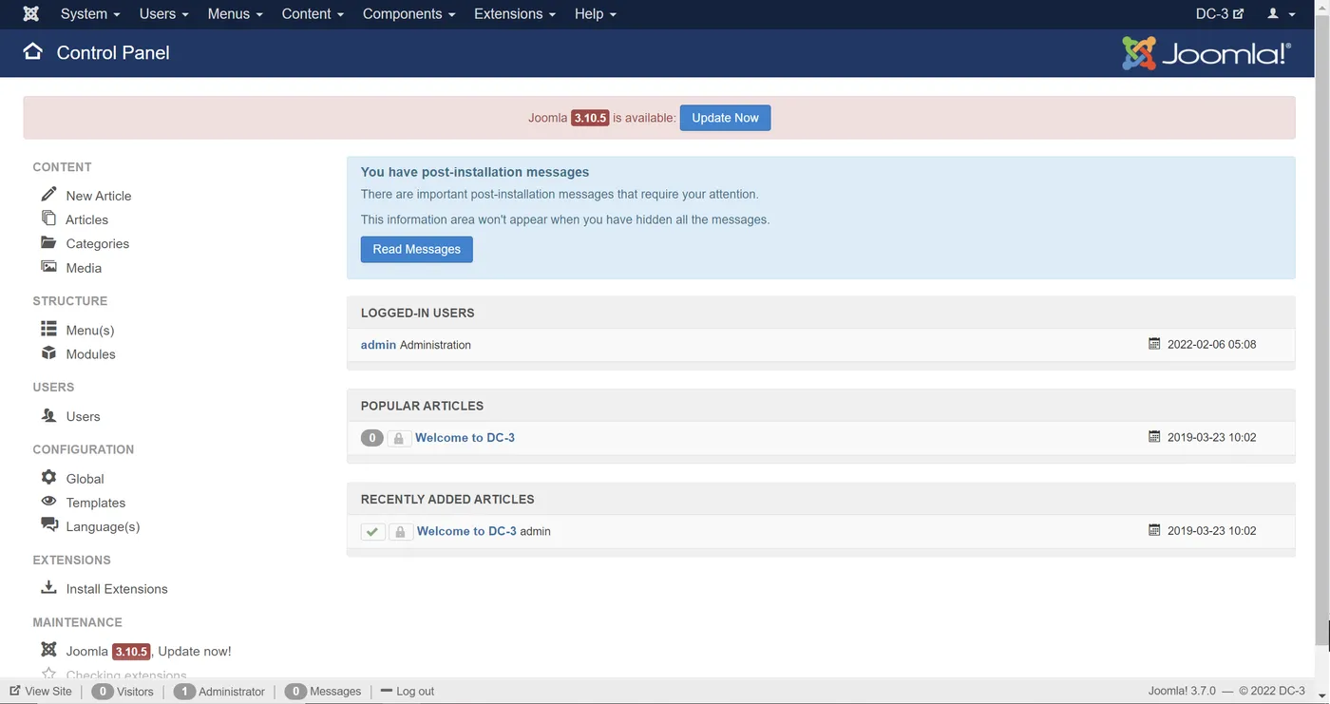Click the folder icon beside Categories

tap(49, 242)
